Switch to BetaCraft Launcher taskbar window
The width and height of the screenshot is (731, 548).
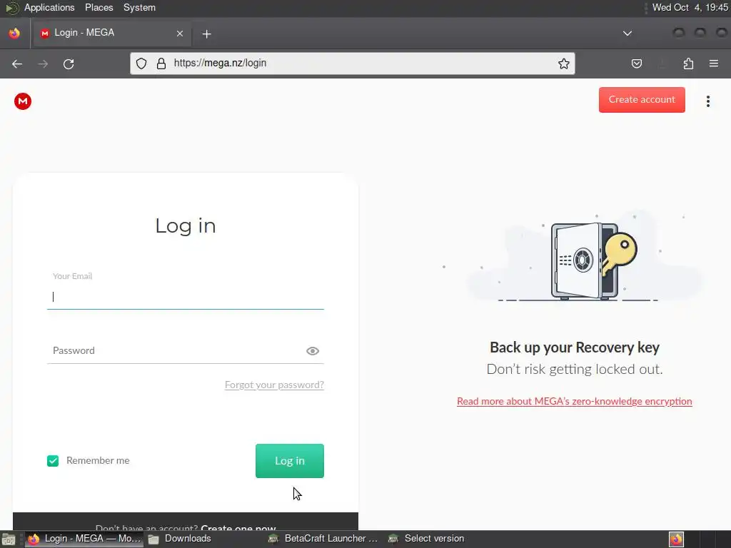(323, 539)
